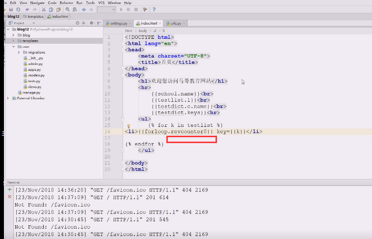Click the Find magnifier icon
This screenshot has width=372, height=239.
[67, 9]
